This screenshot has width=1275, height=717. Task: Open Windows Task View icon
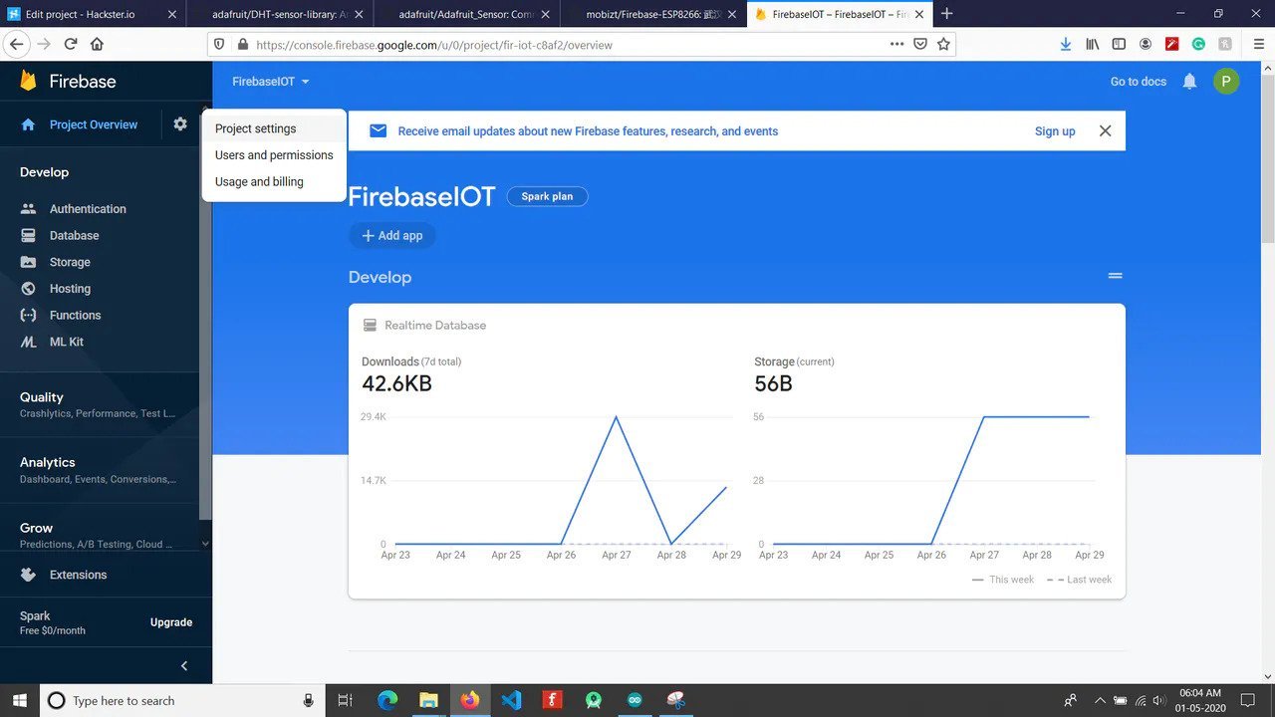pyautogui.click(x=346, y=700)
